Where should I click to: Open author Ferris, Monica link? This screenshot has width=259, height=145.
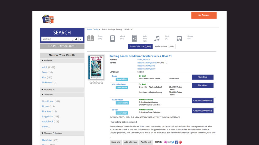click(x=144, y=60)
